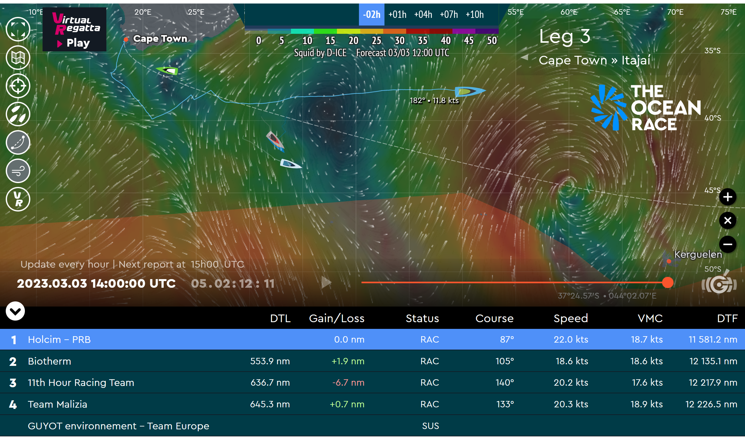Toggle the wind display icon
Viewport: 745px width, 437px height.
point(18,171)
